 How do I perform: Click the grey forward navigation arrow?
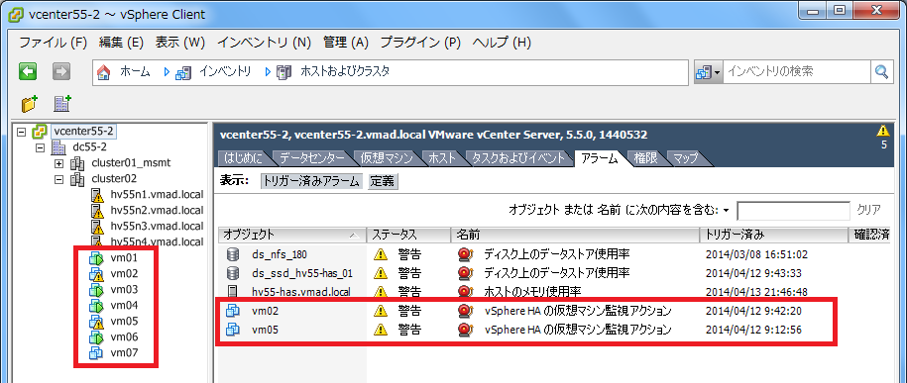[x=61, y=71]
